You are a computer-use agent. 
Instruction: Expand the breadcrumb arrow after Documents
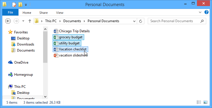(84, 21)
